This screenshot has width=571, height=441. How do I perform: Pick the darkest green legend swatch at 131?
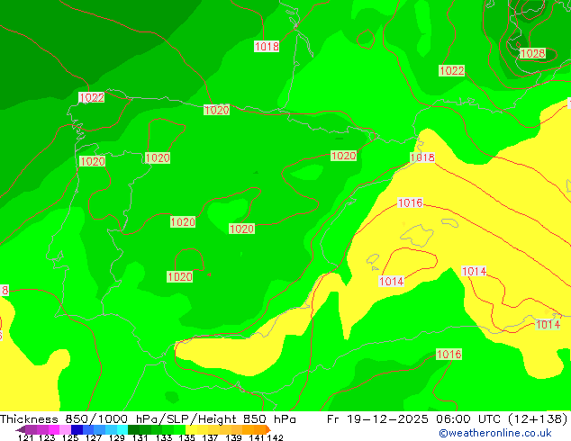pyautogui.click(x=133, y=429)
